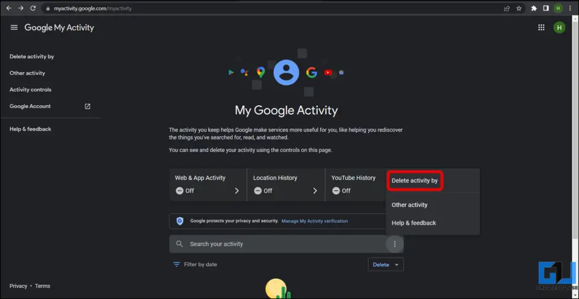Open the Privacy link in the footer
This screenshot has width=579, height=299.
tap(19, 286)
